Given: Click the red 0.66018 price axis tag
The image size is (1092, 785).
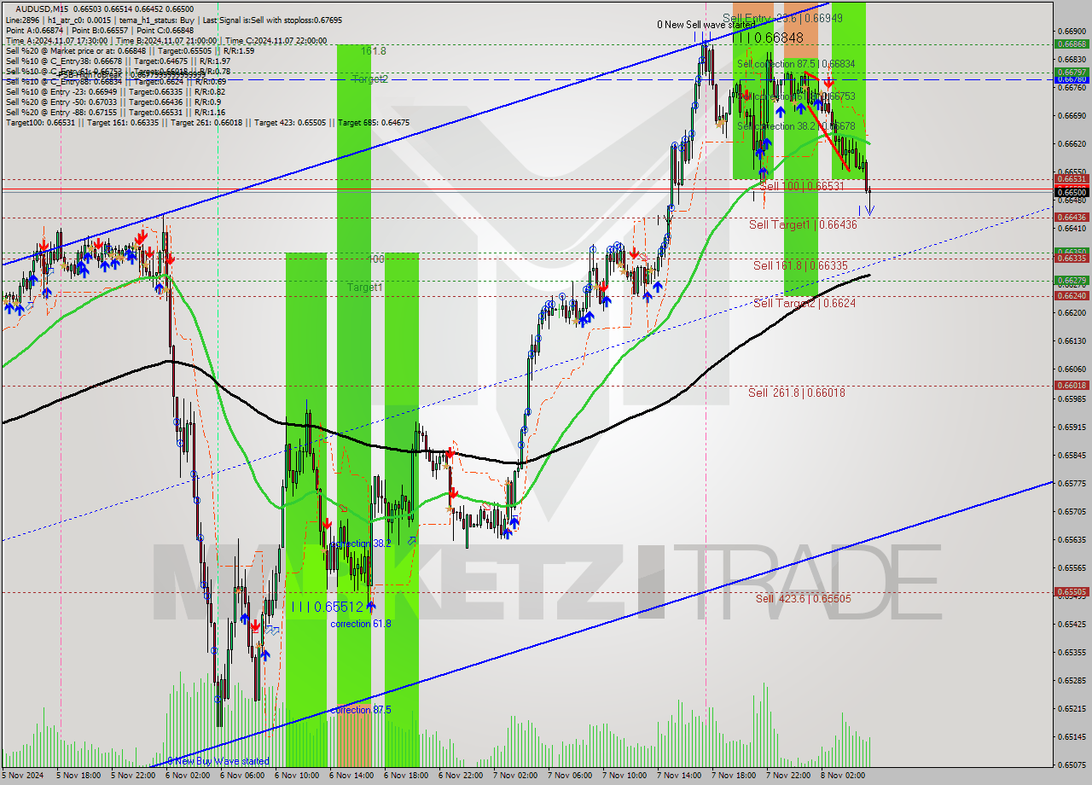Looking at the screenshot, I should tap(1072, 385).
